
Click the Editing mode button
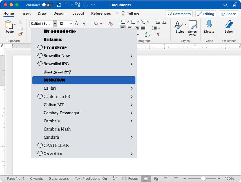click(x=206, y=14)
